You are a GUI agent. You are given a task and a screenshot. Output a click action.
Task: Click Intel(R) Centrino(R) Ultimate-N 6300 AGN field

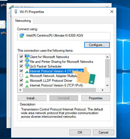(64, 36)
